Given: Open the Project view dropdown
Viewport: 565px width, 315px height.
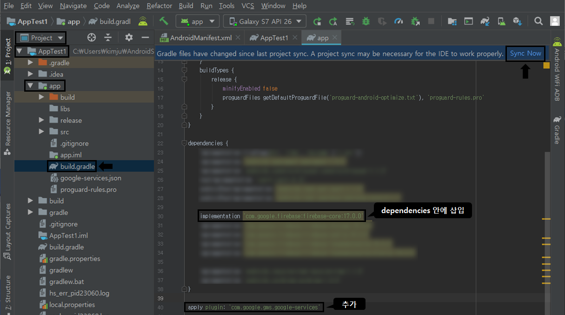Looking at the screenshot, I should click(x=41, y=38).
